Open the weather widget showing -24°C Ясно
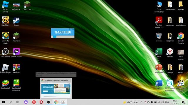This screenshot has height=105, width=188. [130, 102]
